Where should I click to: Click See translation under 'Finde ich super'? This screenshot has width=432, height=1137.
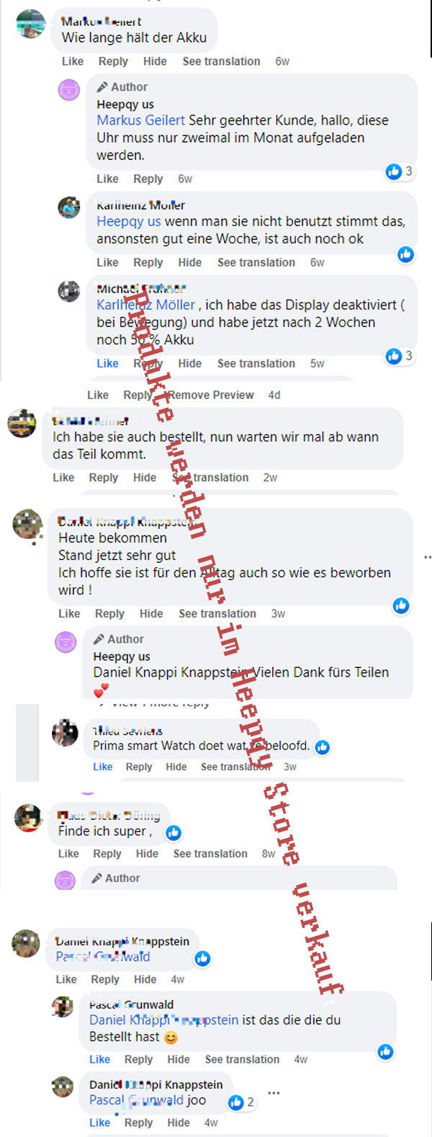click(210, 853)
